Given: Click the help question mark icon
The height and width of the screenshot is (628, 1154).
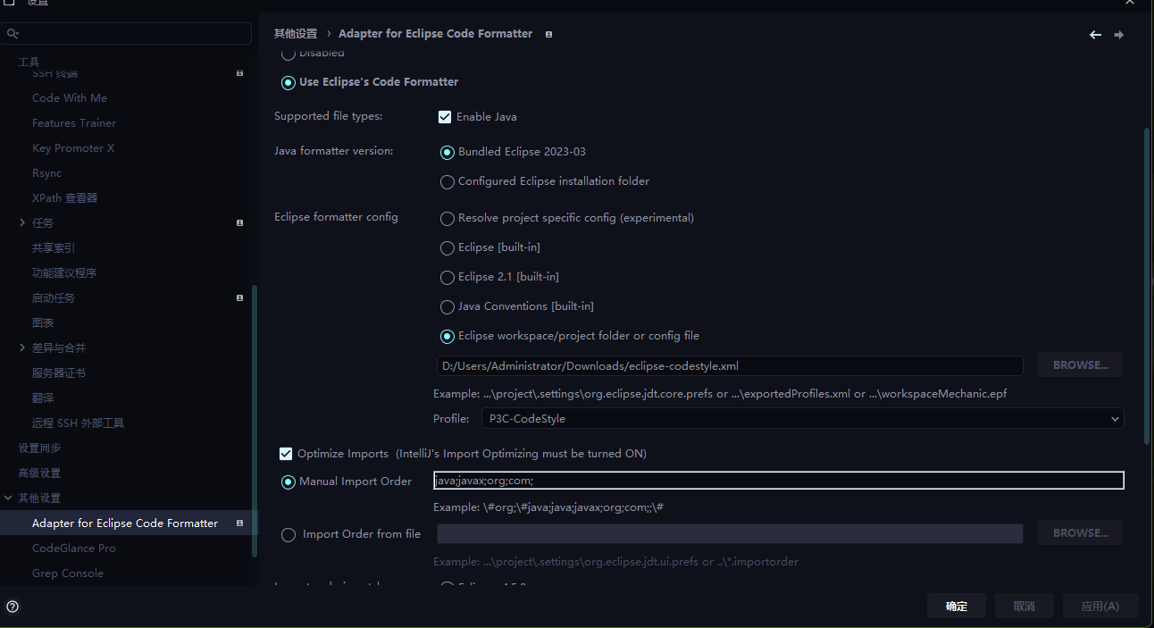Looking at the screenshot, I should pyautogui.click(x=13, y=606).
